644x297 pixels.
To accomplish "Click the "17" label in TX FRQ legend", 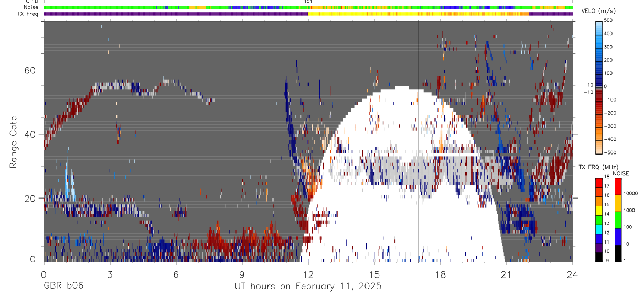I will point(607,186).
